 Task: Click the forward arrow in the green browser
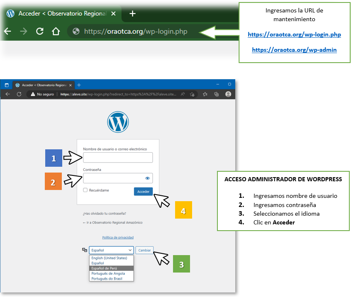coord(24,31)
